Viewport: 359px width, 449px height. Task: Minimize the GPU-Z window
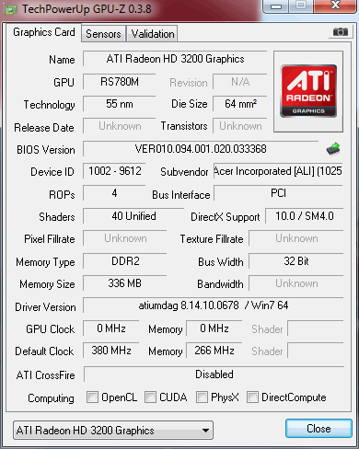click(x=276, y=6)
